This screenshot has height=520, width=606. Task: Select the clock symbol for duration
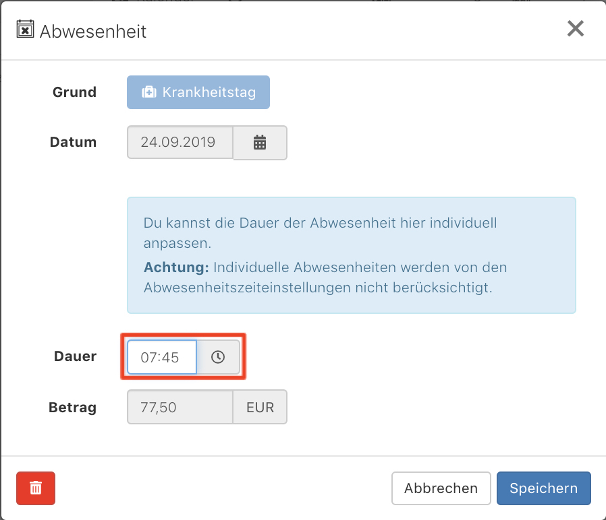pos(219,356)
